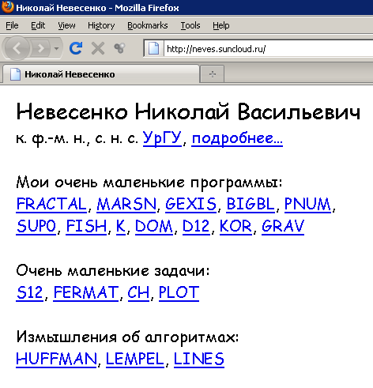This screenshot has width=373, height=388.
Task: Open the Tools menu
Action: click(190, 25)
